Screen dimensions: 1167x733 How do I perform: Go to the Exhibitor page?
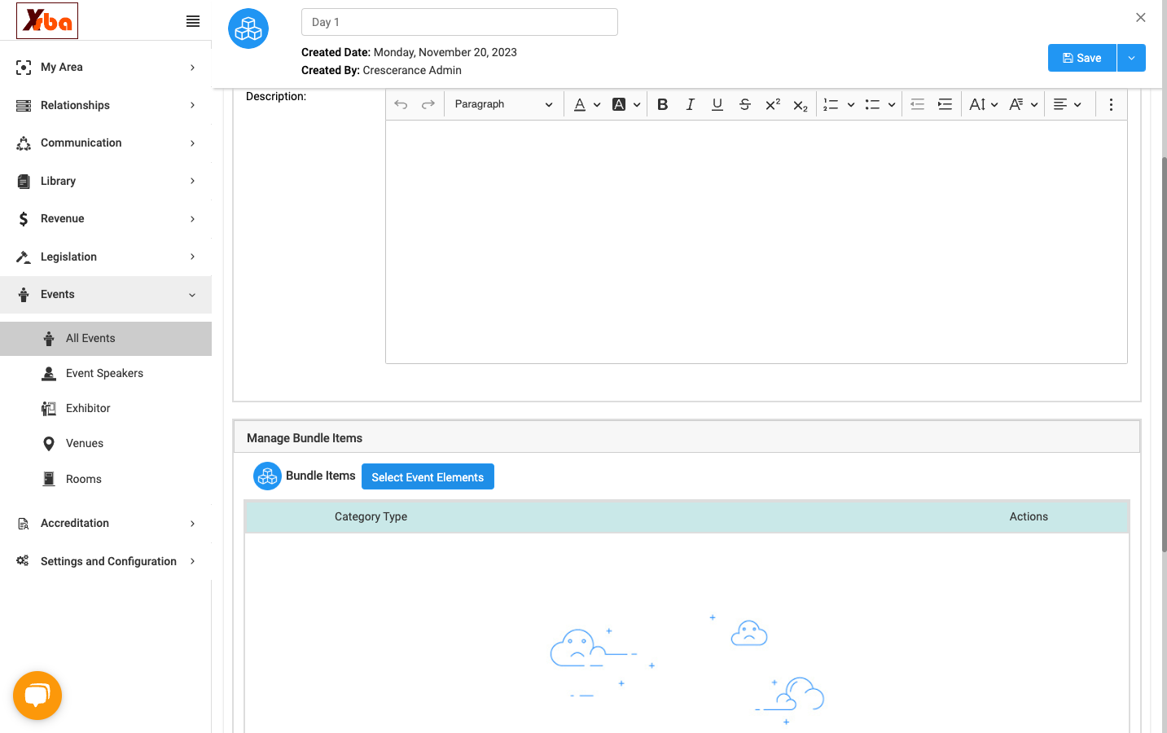[x=106, y=409]
